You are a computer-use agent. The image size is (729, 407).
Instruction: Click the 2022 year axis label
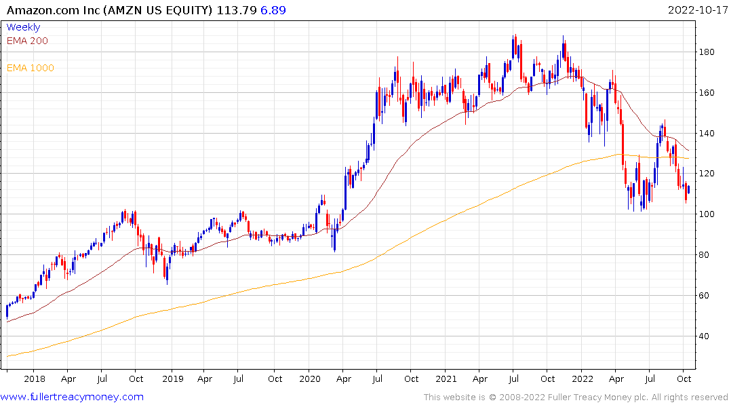pyautogui.click(x=583, y=379)
